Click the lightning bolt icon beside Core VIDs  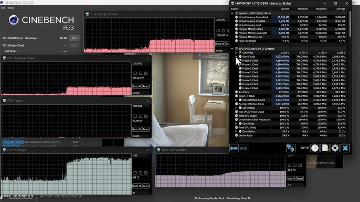point(240,52)
